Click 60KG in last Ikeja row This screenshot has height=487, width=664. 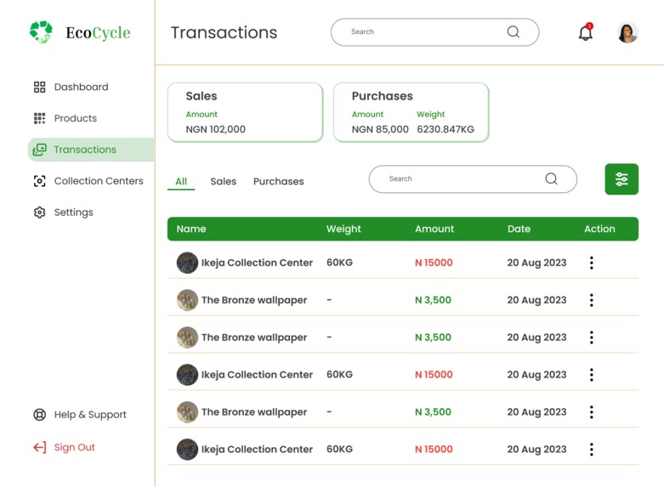point(339,450)
